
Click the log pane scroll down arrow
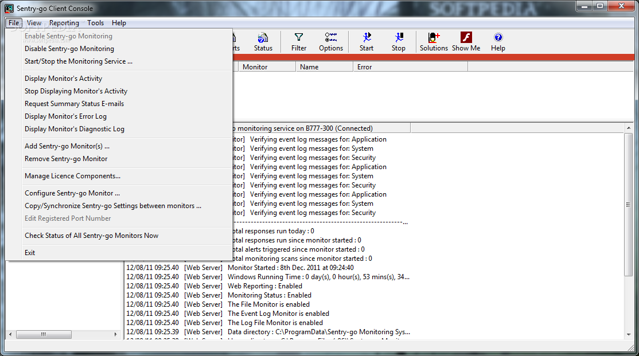tap(629, 334)
